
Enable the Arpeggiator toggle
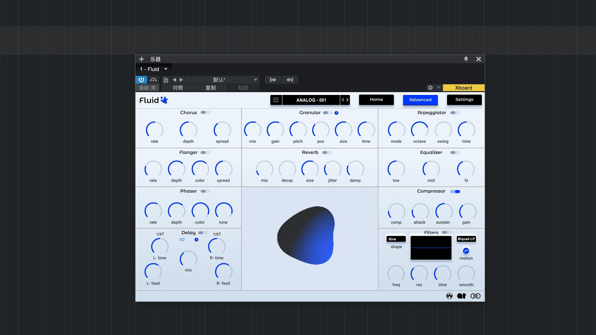455,113
